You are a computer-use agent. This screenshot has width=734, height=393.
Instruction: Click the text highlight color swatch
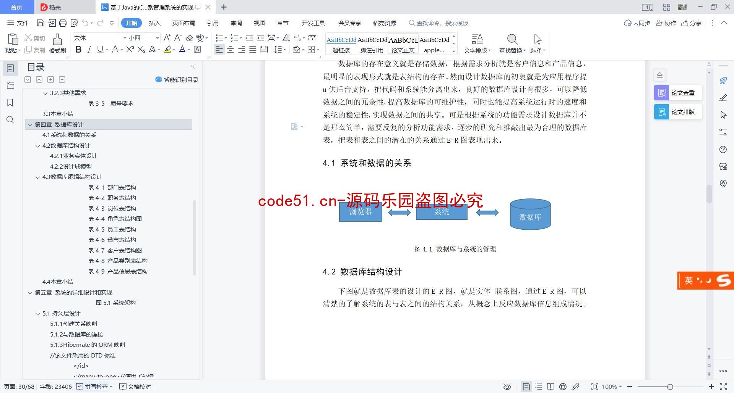(167, 49)
